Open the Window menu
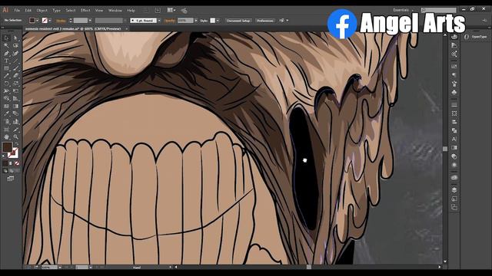The image size is (492, 276). pyautogui.click(x=115, y=10)
